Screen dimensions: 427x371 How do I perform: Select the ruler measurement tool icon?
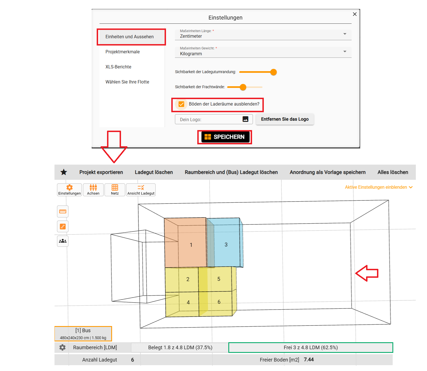point(63,212)
